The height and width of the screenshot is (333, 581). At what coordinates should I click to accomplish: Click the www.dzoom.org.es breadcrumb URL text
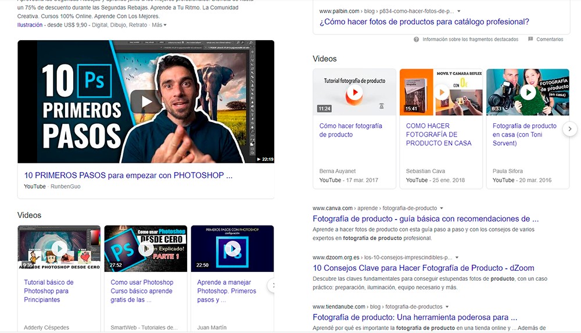click(x=336, y=257)
